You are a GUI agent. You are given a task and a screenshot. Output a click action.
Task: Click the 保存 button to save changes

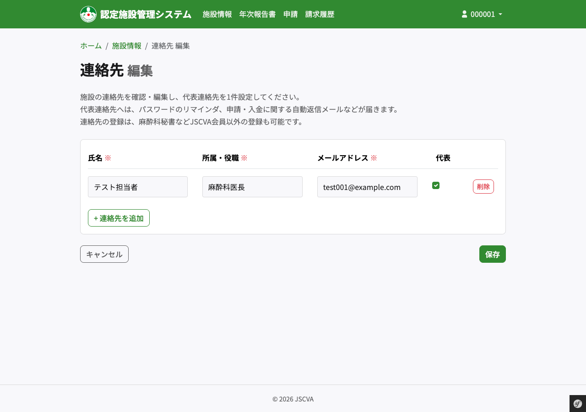tap(492, 254)
